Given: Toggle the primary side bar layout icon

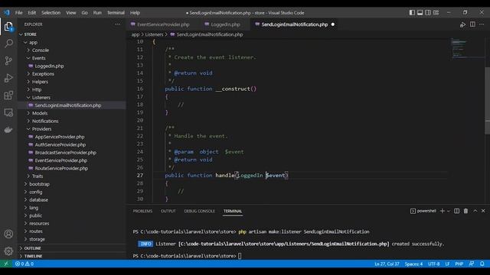Looking at the screenshot, I should [x=412, y=12].
